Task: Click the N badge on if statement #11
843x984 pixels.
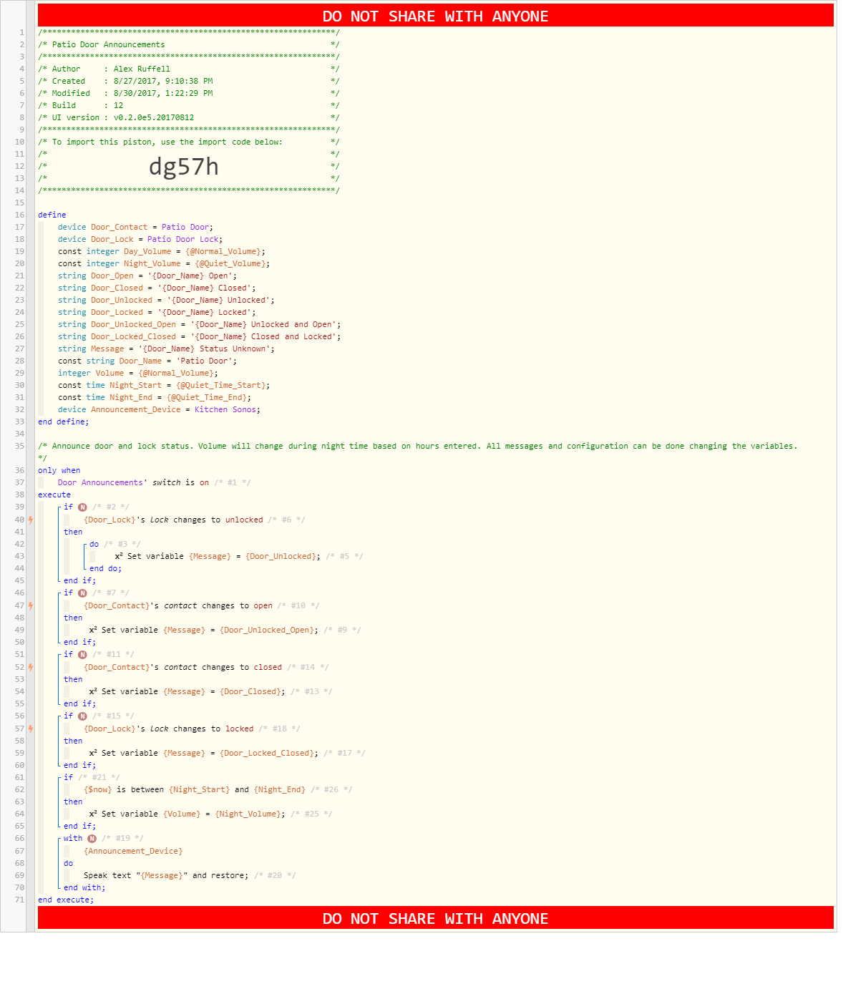Action: coord(82,655)
